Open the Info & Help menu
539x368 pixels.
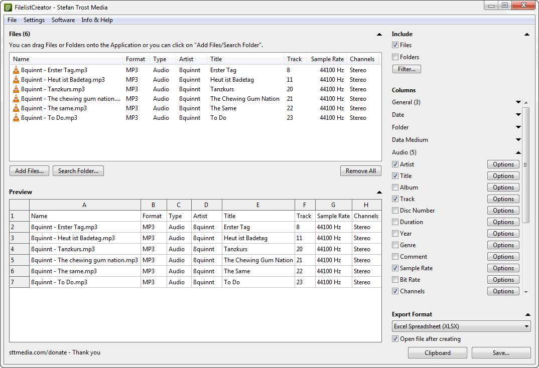(97, 20)
